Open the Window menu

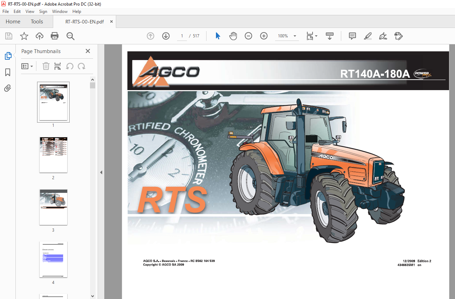tap(60, 12)
